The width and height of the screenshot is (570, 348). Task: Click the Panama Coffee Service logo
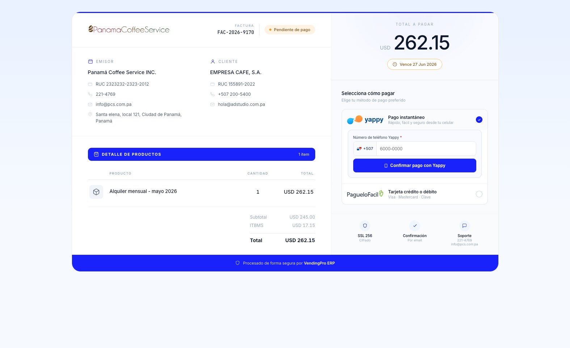click(129, 29)
